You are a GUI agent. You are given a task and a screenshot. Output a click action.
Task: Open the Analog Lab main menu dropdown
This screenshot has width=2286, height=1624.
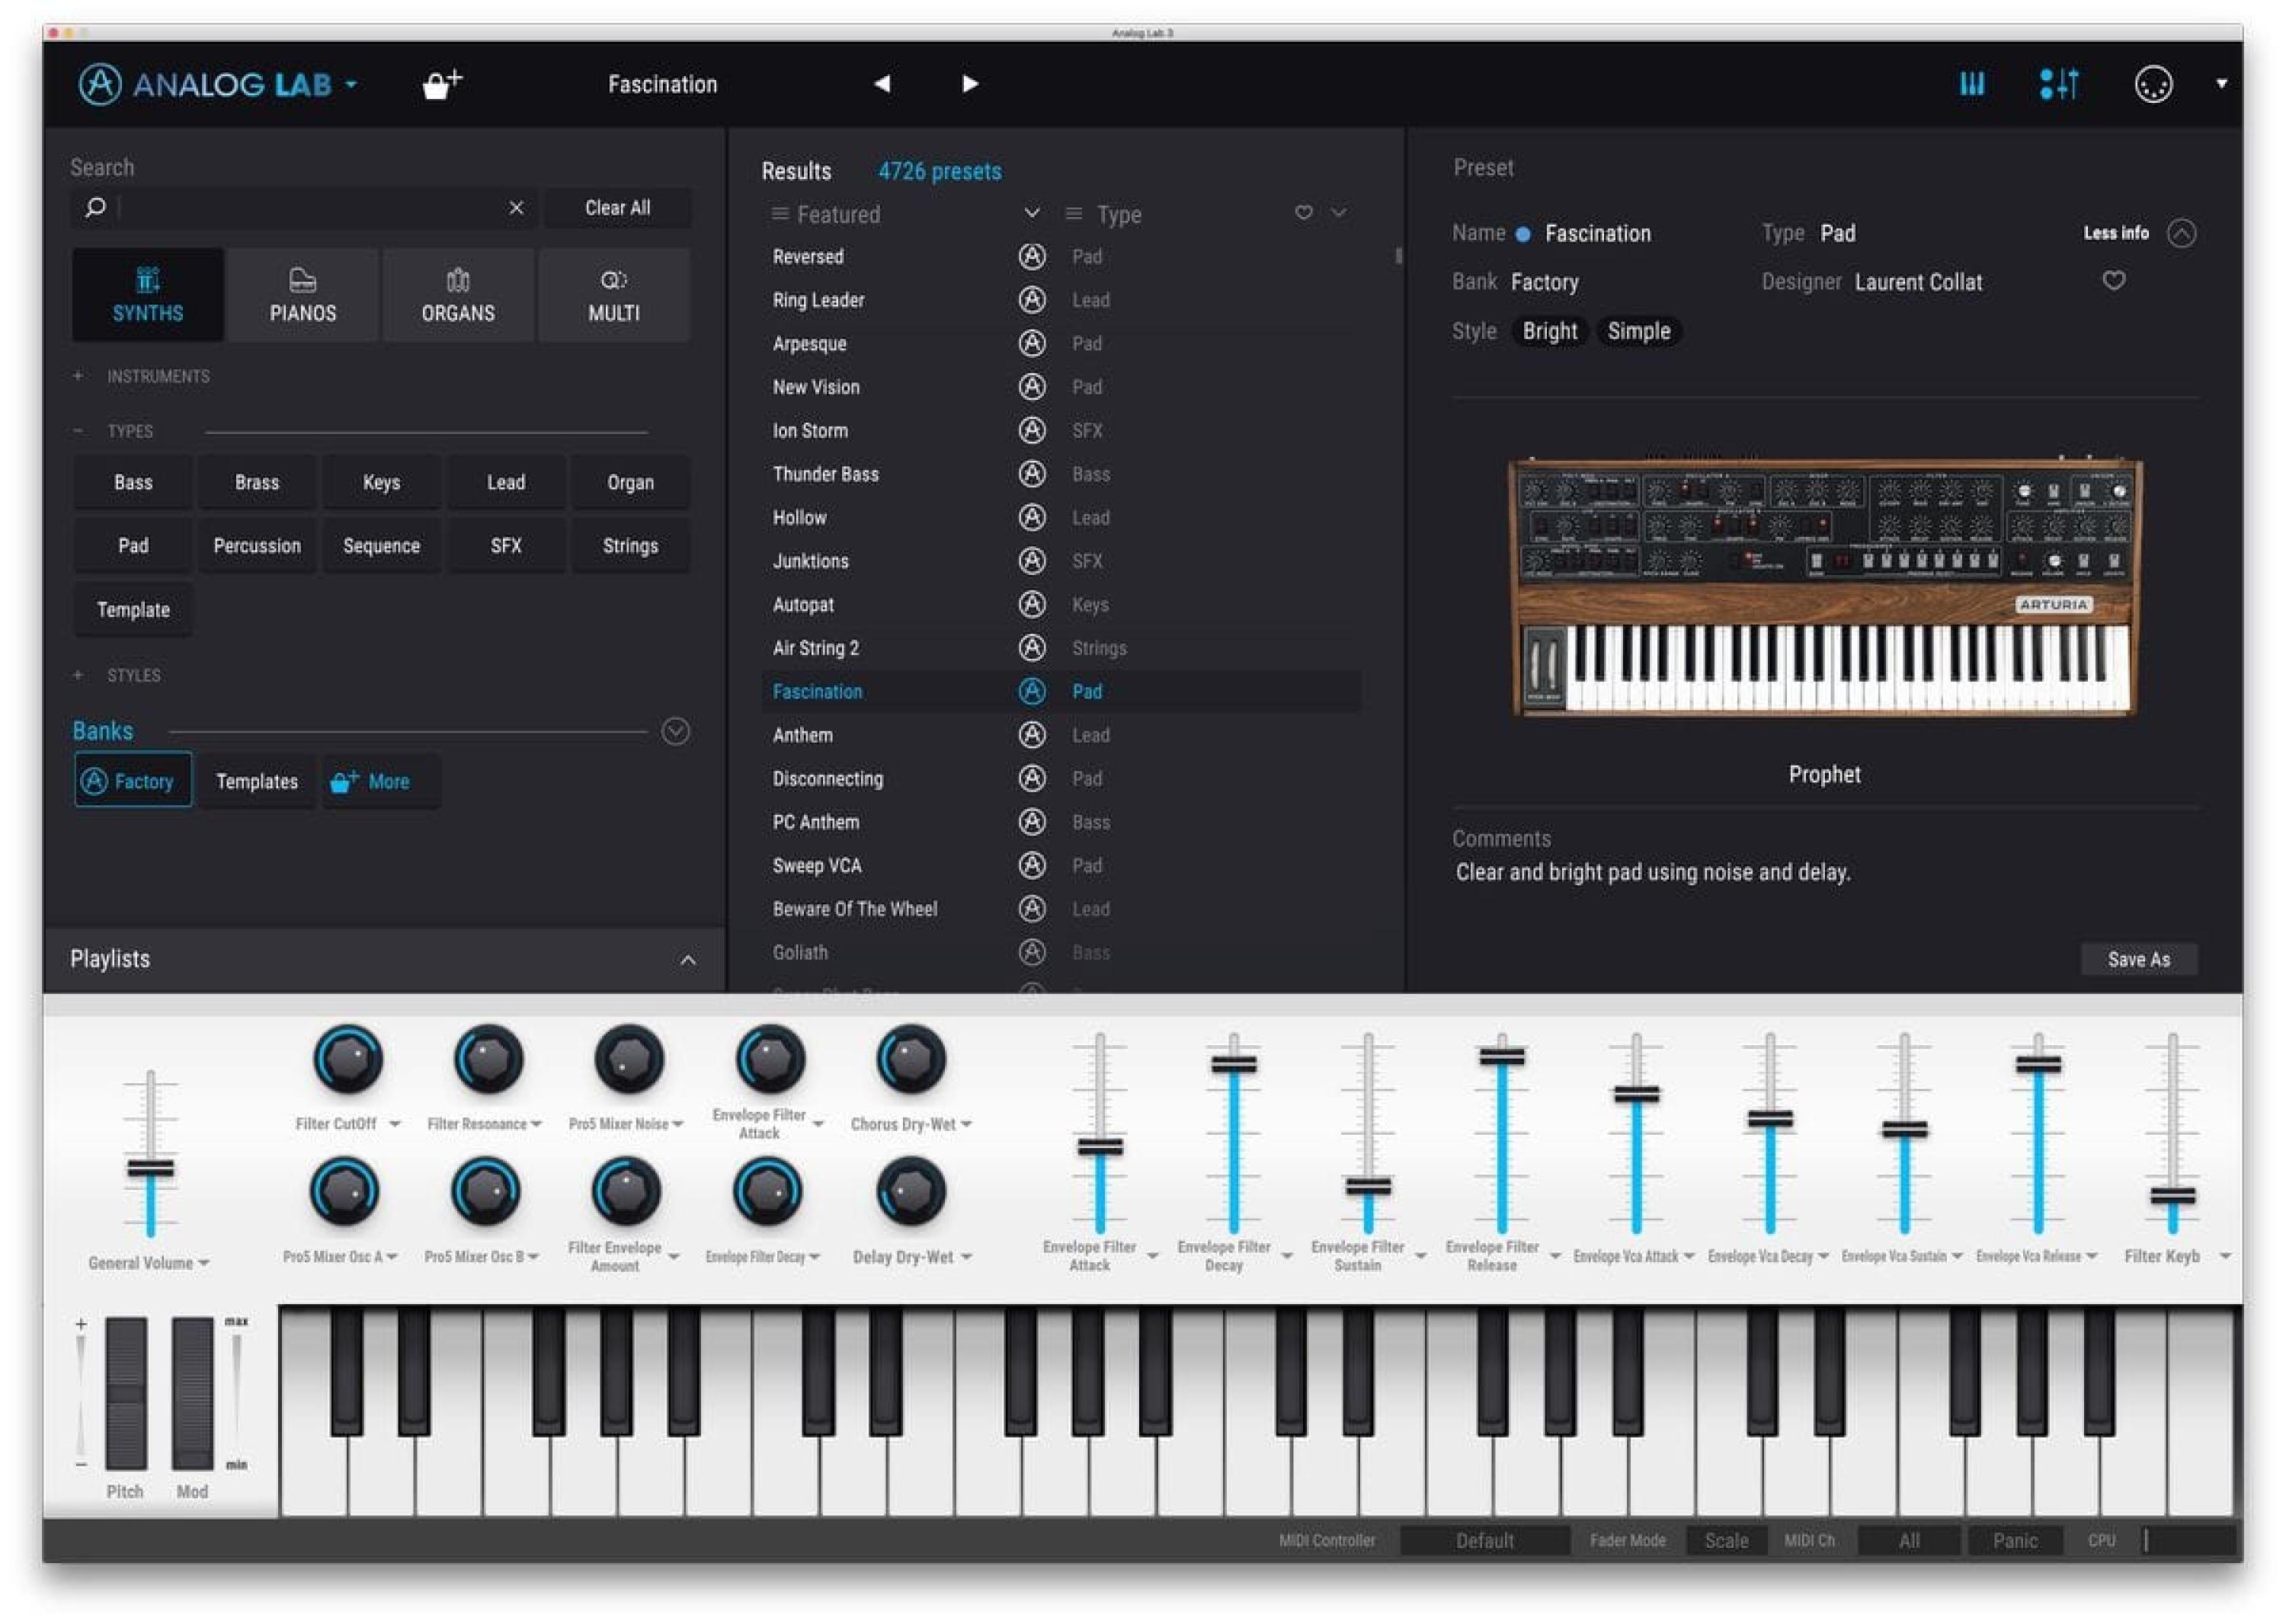(351, 85)
